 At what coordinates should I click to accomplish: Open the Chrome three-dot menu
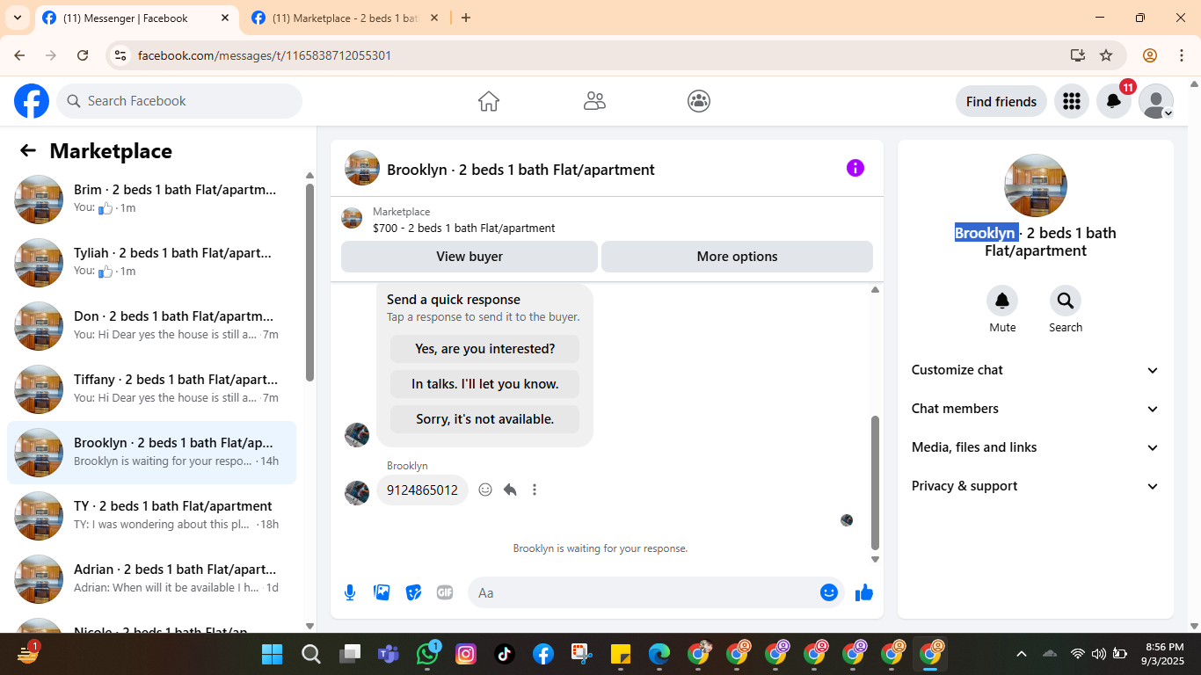tap(1182, 55)
